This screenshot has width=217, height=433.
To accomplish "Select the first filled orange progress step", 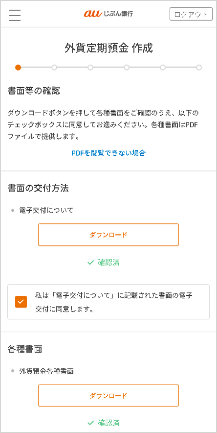I will tap(18, 68).
